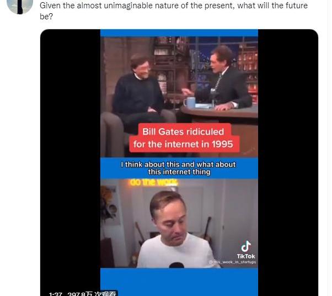Open the tweet author's profile avatar

click(20, 7)
